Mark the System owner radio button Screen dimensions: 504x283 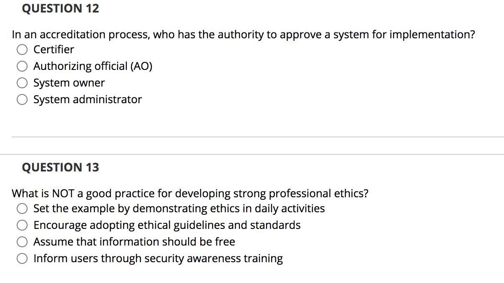click(x=22, y=83)
